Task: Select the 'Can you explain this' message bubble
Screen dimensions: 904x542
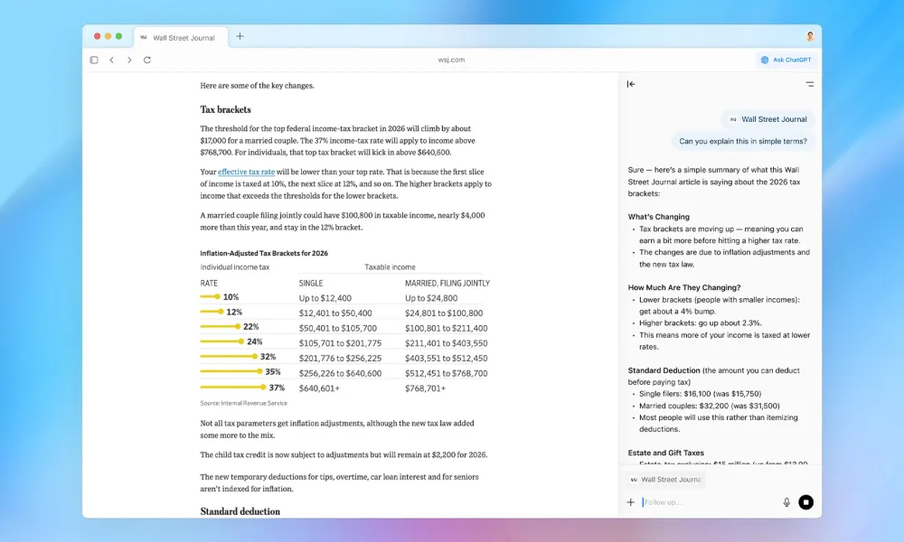Action: [x=742, y=141]
